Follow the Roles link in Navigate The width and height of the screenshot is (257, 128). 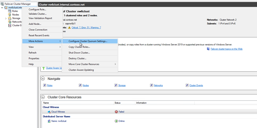click(x=50, y=85)
